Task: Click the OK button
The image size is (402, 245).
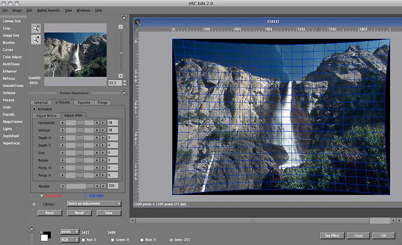Action: [383, 235]
